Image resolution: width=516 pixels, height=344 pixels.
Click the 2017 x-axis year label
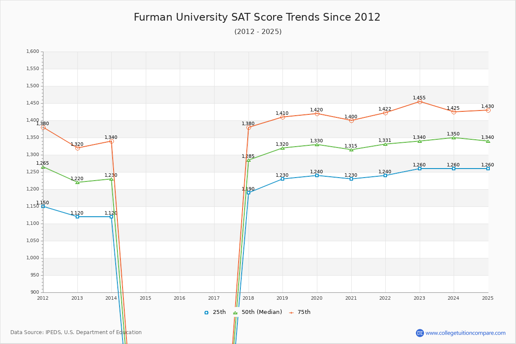pos(214,298)
